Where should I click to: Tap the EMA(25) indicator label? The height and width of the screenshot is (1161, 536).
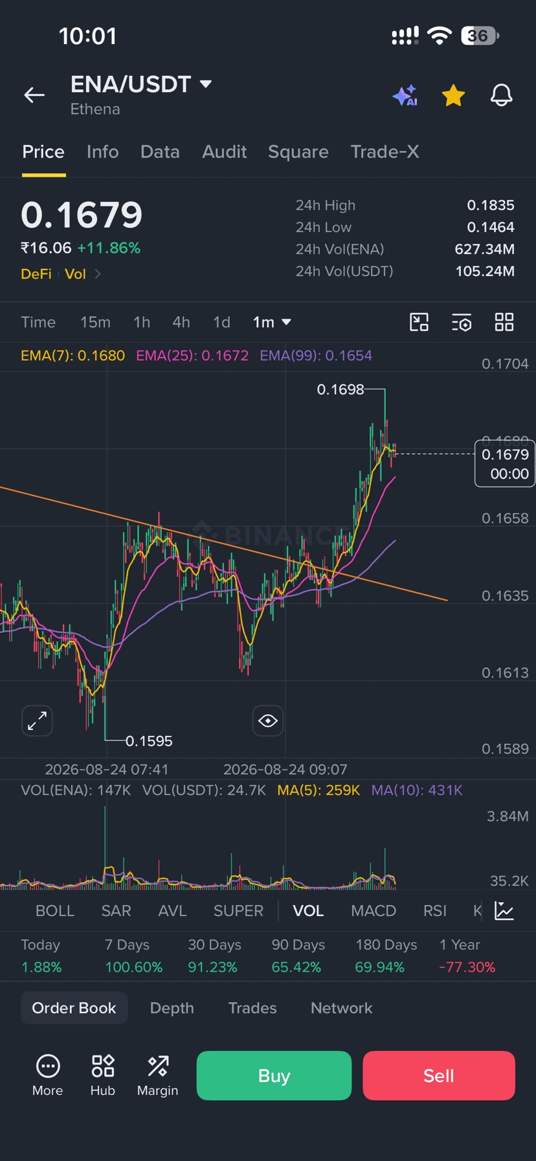tap(192, 356)
